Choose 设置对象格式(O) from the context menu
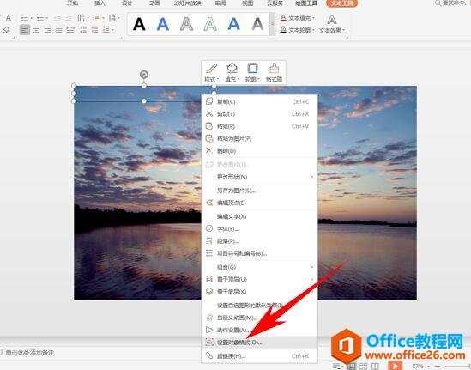The height and width of the screenshot is (370, 471). click(x=260, y=342)
